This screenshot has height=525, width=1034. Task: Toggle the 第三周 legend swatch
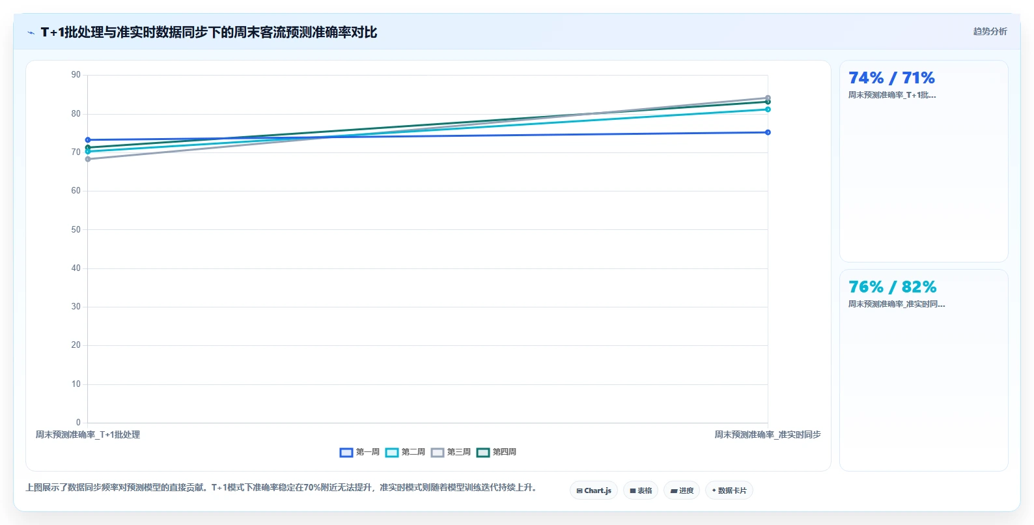click(438, 452)
